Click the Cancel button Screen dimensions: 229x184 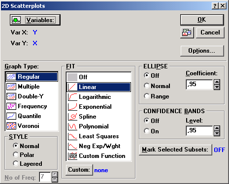[210, 32]
